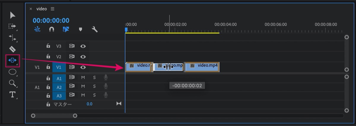Screen dimensions: 356x126
Task: Click ruler at 00:00:06:00
Action: click(x=276, y=24)
